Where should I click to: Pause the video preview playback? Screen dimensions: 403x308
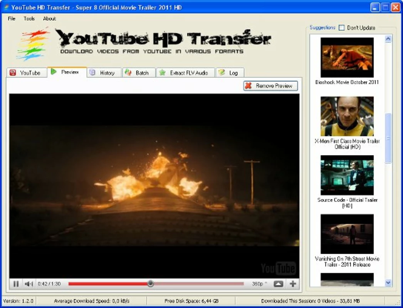coord(16,284)
